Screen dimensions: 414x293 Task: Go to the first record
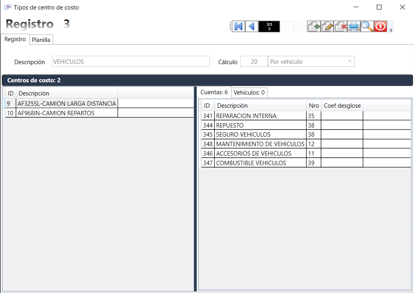tap(238, 27)
